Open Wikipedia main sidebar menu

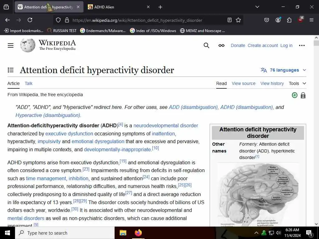click(11, 45)
